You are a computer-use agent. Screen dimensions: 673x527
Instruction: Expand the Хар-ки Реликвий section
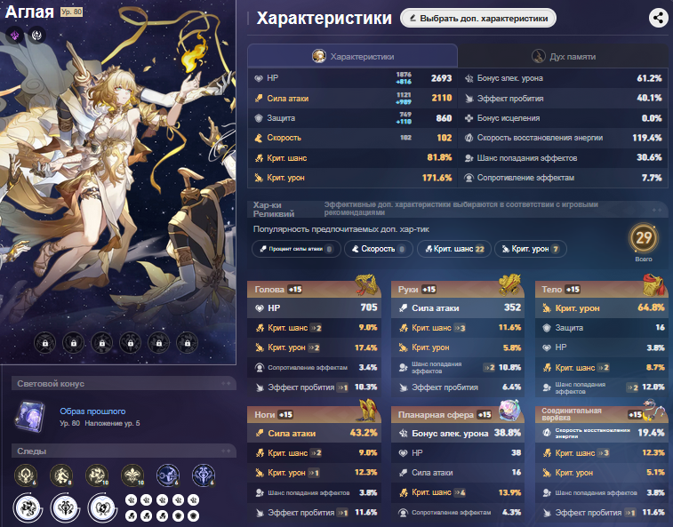tap(458, 209)
